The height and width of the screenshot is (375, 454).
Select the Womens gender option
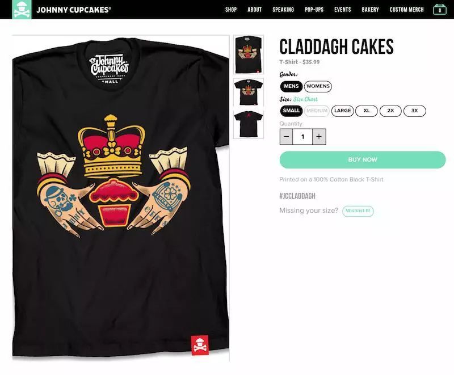[318, 86]
